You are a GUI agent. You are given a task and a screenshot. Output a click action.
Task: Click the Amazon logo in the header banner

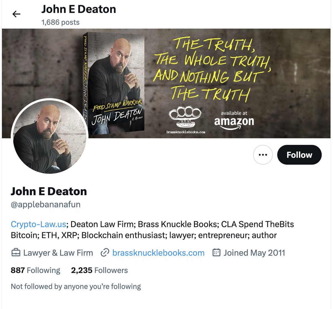click(x=234, y=120)
